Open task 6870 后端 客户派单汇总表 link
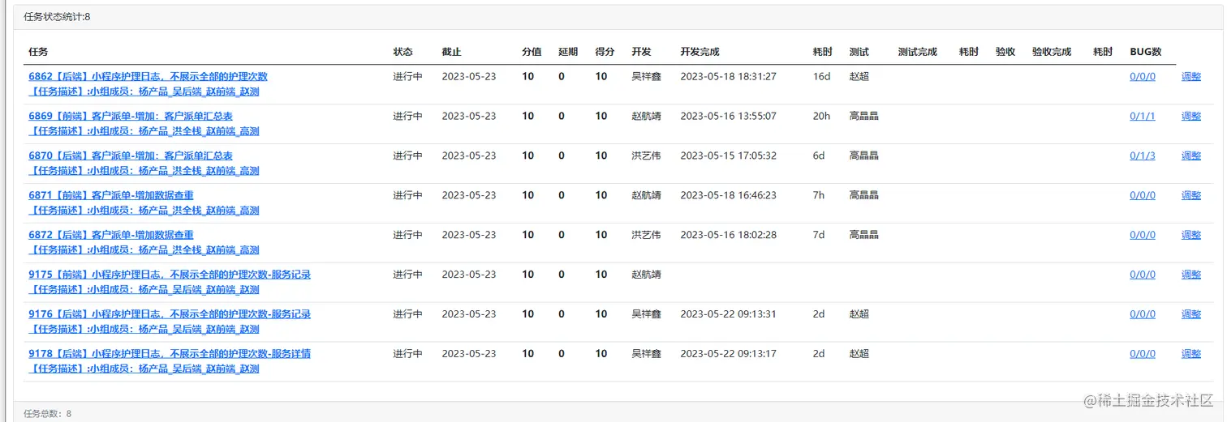Screen dimensions: 1227x422 (131, 156)
